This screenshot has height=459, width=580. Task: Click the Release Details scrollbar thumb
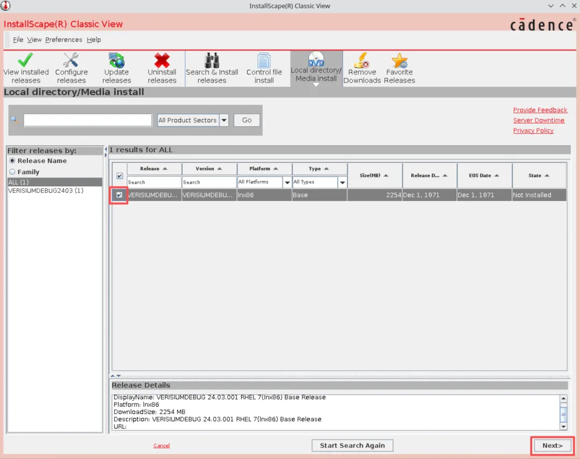[x=563, y=414]
